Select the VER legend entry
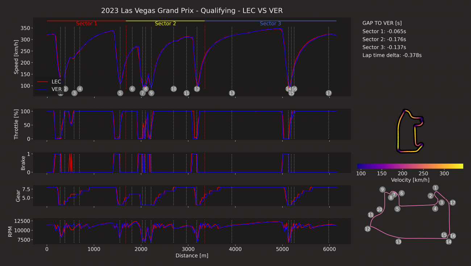The height and width of the screenshot is (266, 471). [49, 89]
